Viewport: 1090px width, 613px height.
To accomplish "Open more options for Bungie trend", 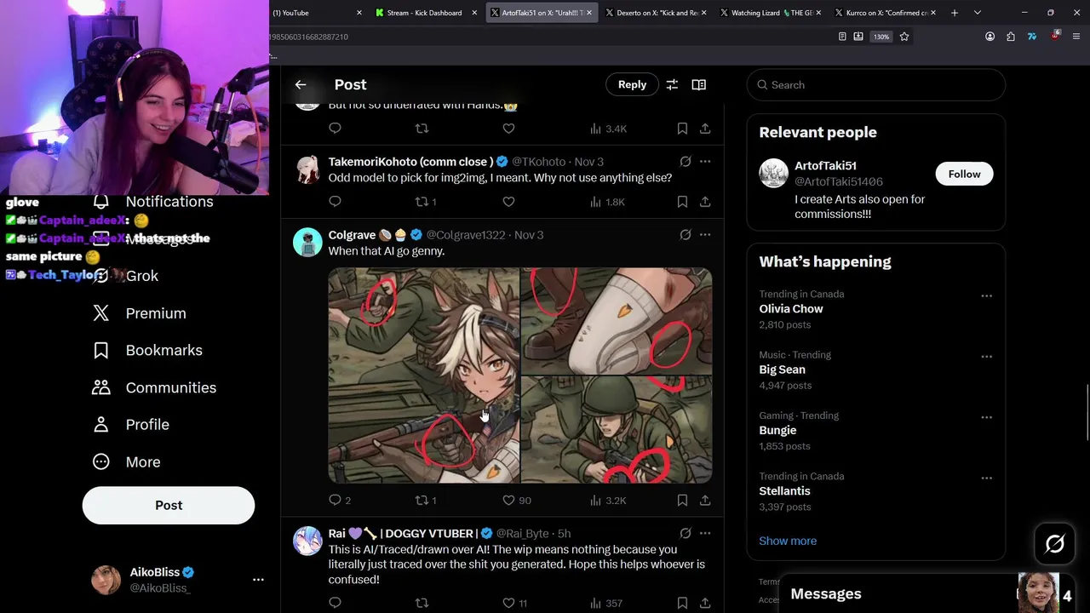I will [986, 417].
